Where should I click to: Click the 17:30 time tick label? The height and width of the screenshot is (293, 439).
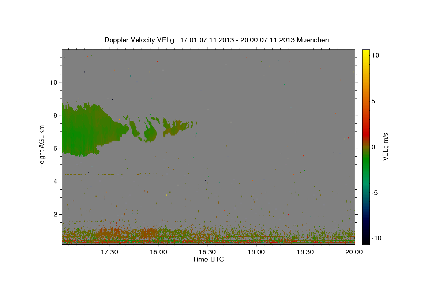pos(109,252)
